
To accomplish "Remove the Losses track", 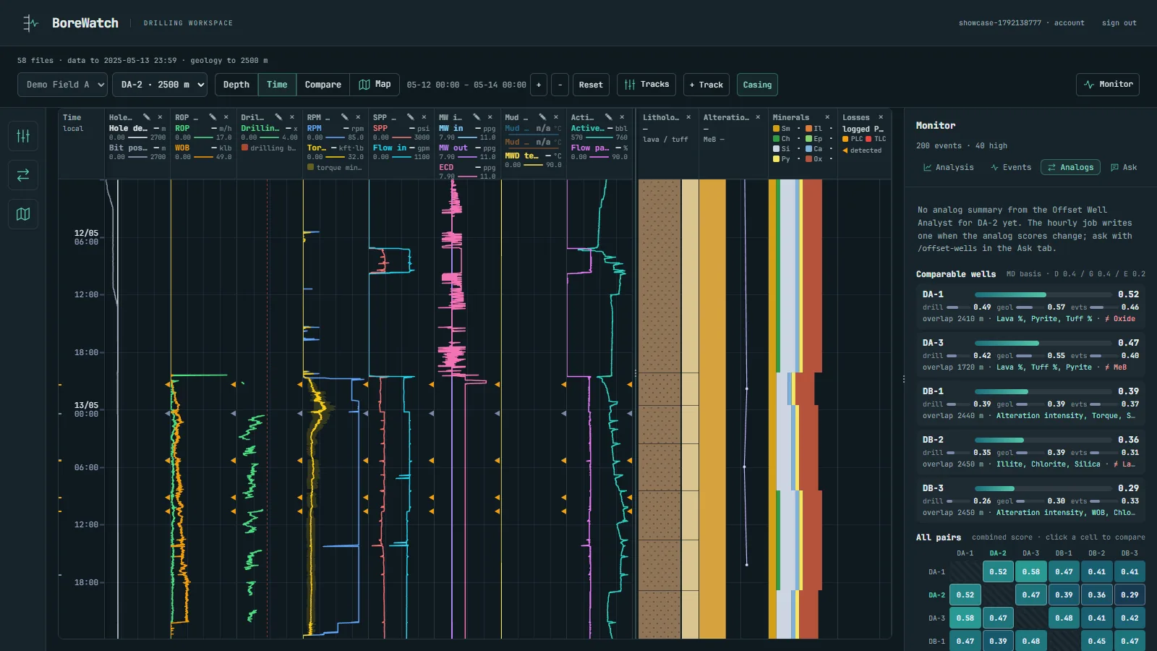I will click(881, 117).
